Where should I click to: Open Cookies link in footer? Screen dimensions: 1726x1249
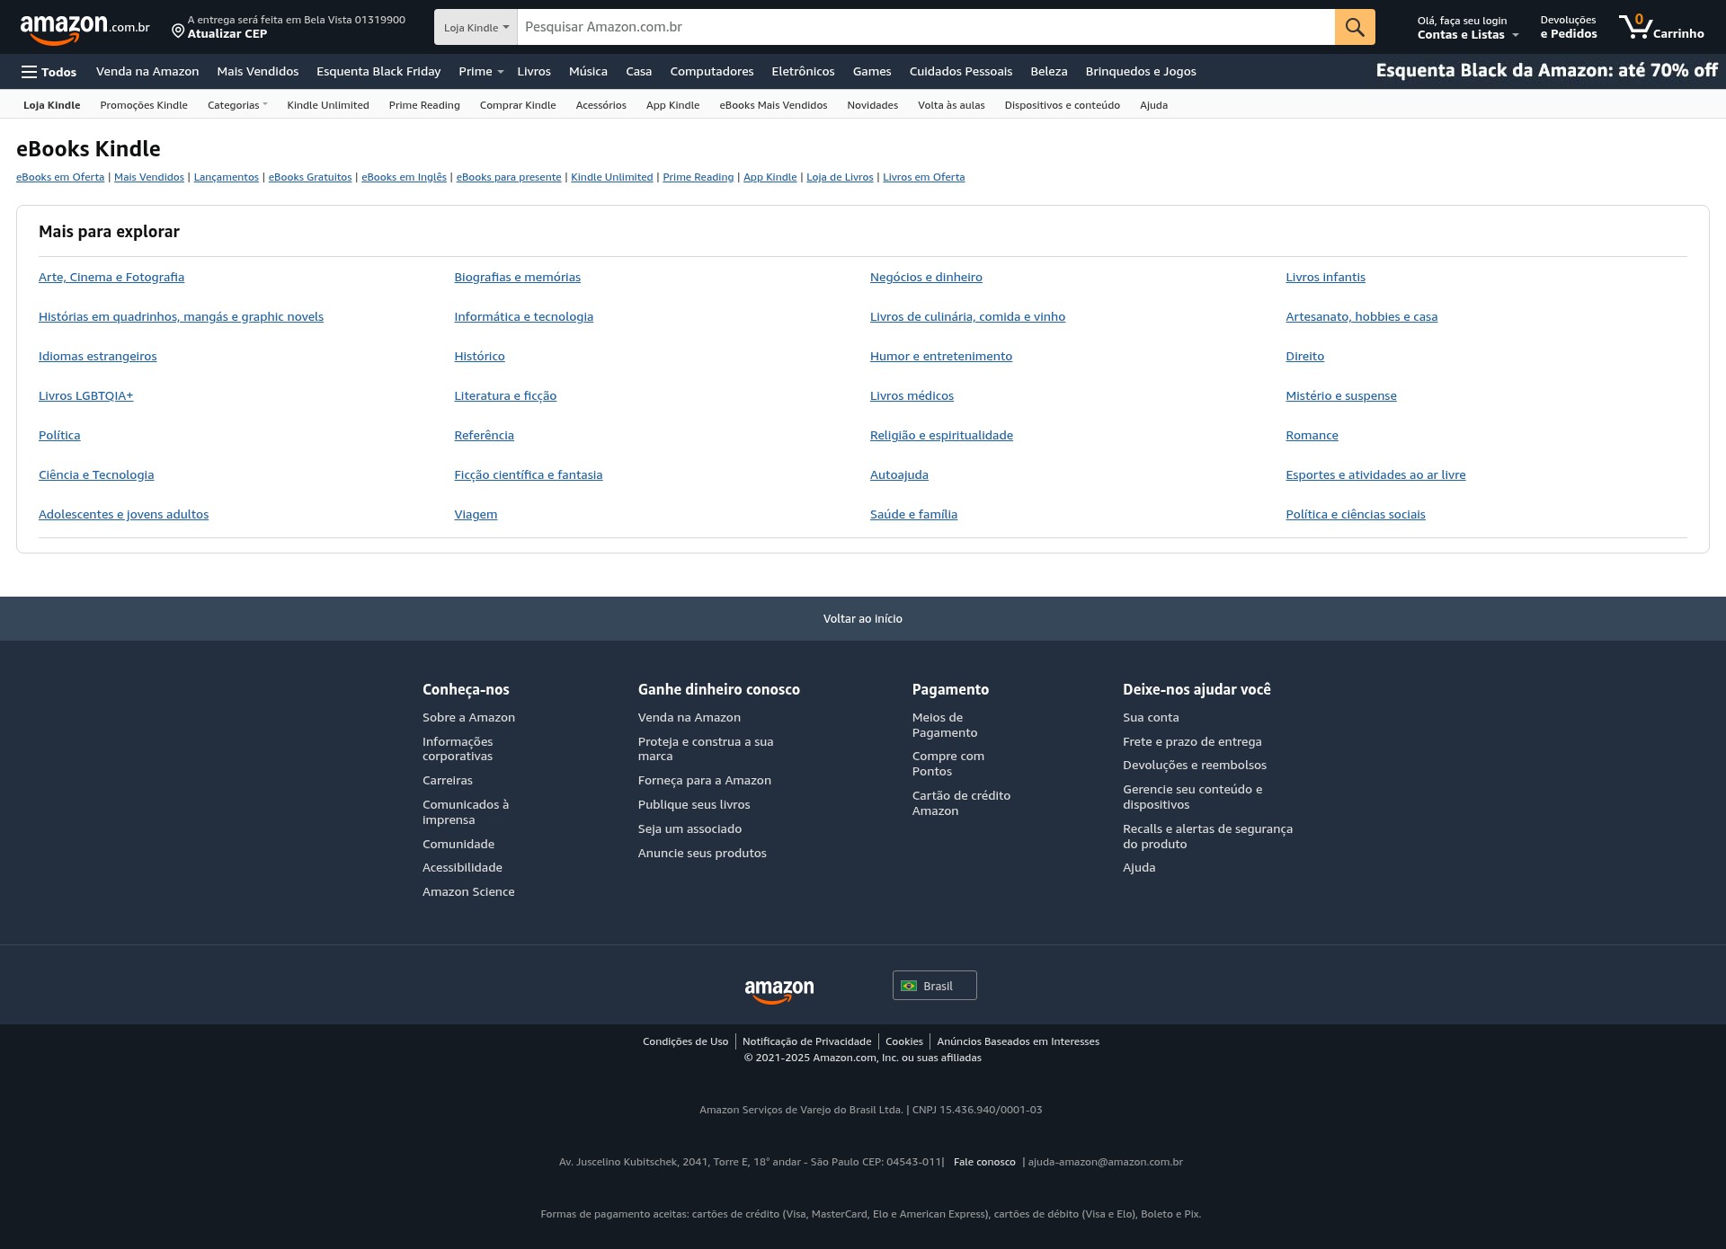(904, 1041)
